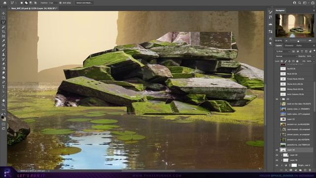Switch to the Channels tab
The image size is (316, 178).
pos(289,45)
